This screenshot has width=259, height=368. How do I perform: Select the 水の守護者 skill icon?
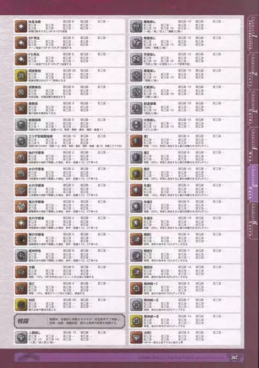(21, 174)
